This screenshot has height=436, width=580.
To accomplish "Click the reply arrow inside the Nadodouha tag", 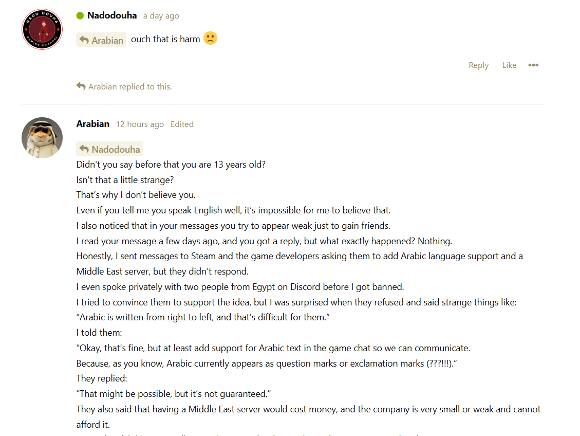I will (84, 149).
